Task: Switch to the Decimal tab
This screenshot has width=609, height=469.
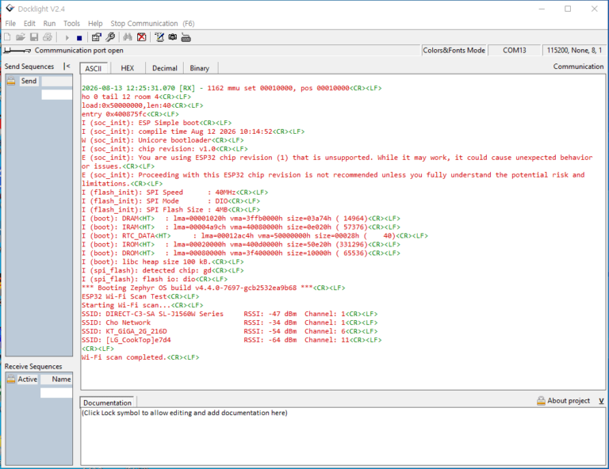Action: (x=165, y=68)
